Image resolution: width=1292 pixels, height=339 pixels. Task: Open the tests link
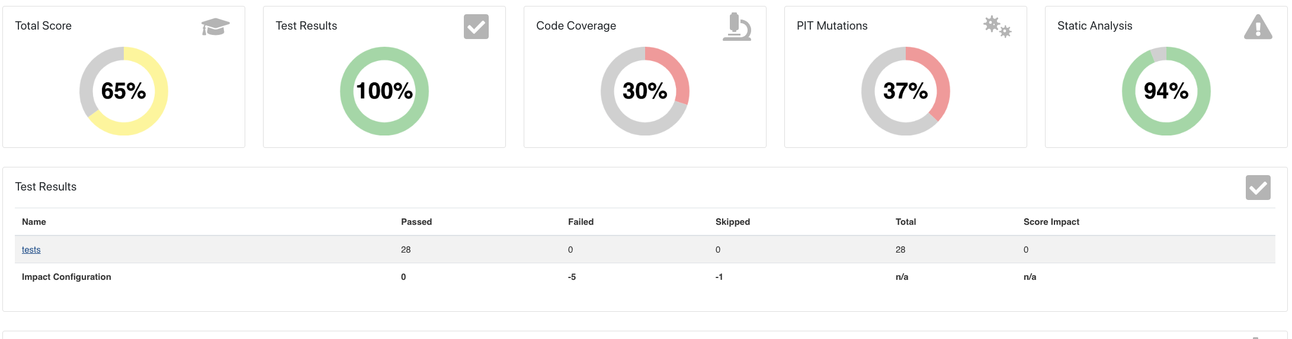31,250
